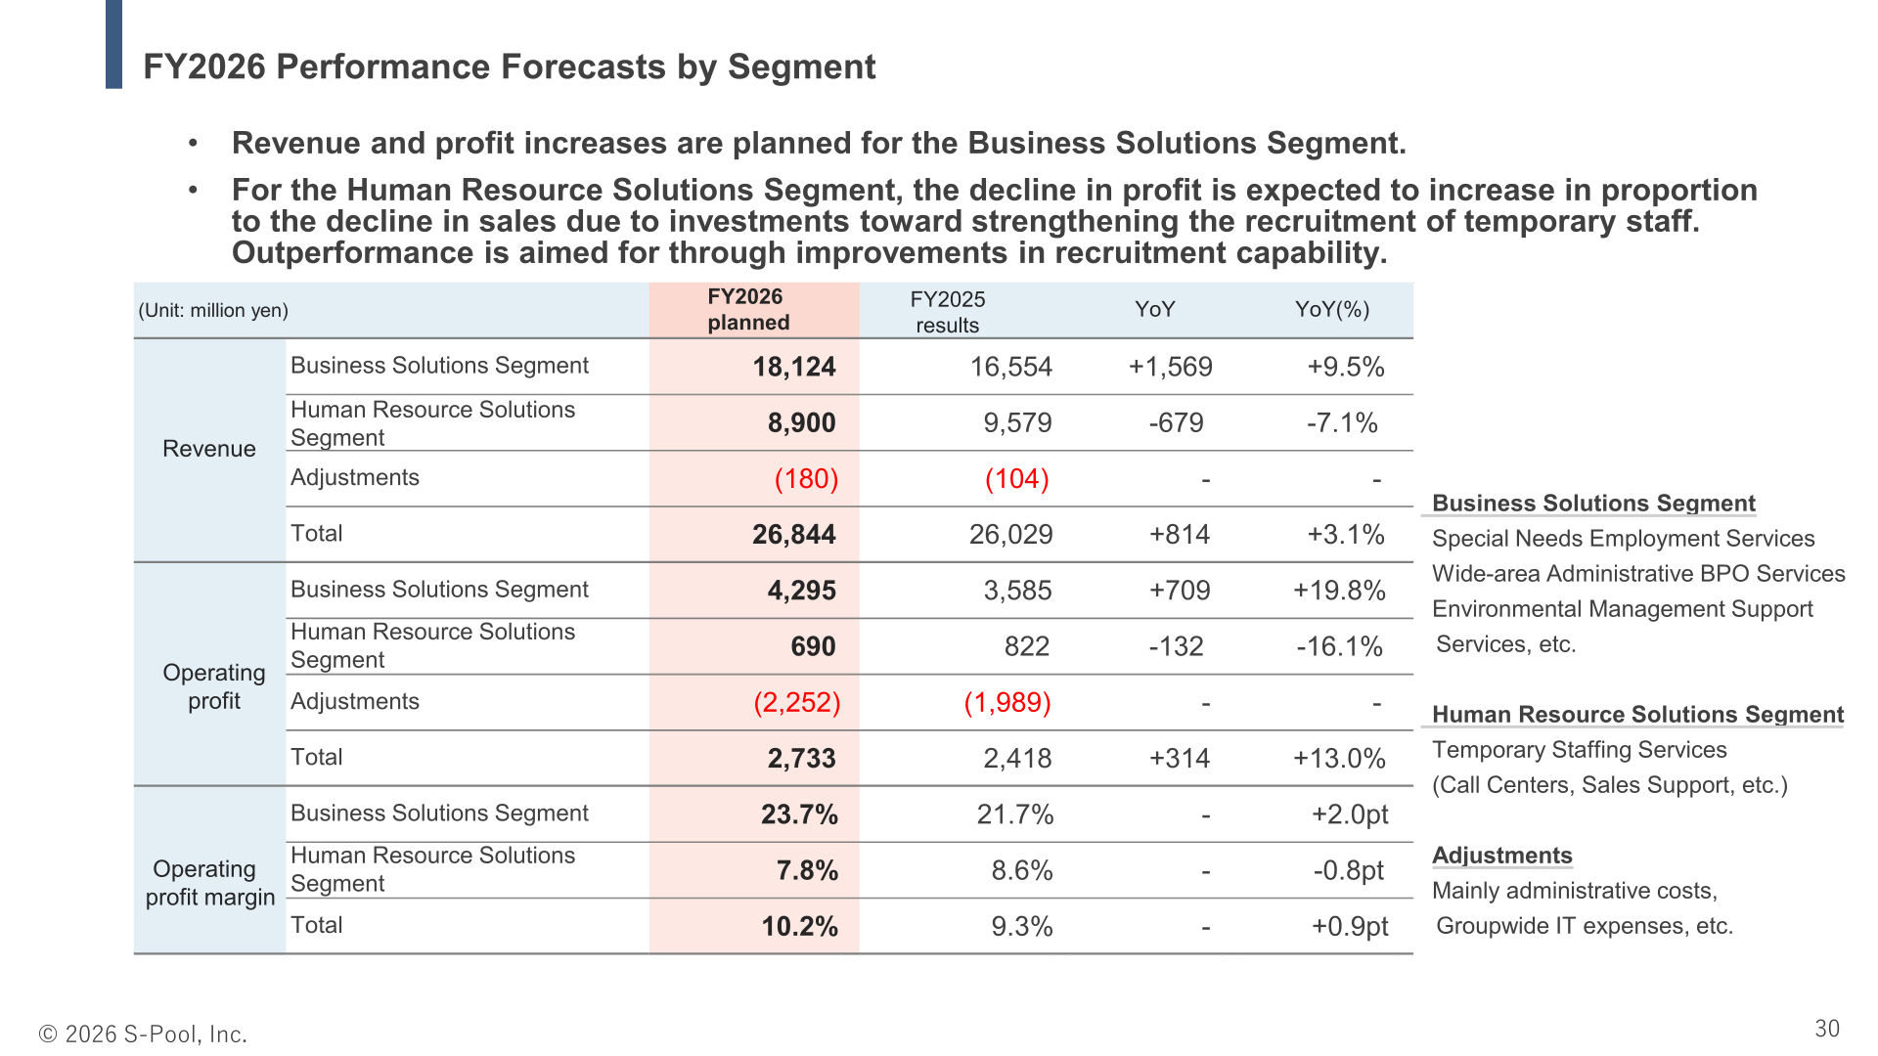Select red adjustment value (104)
Image resolution: width=1878 pixels, height=1056 pixels.
pos(1017,479)
